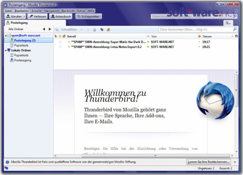Click the scroll down arrow in preview
Screen dimensions: 243x175
pyautogui.click(x=236, y=152)
